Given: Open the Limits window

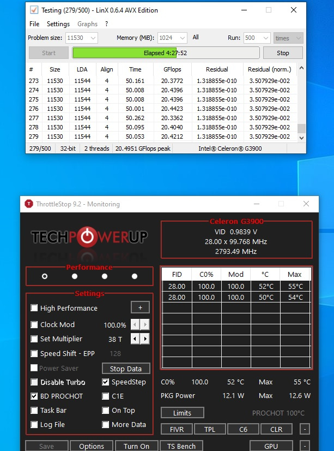Looking at the screenshot, I should [x=182, y=413].
